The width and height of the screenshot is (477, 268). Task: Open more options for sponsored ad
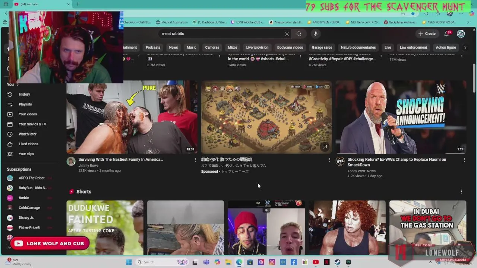[x=329, y=160]
